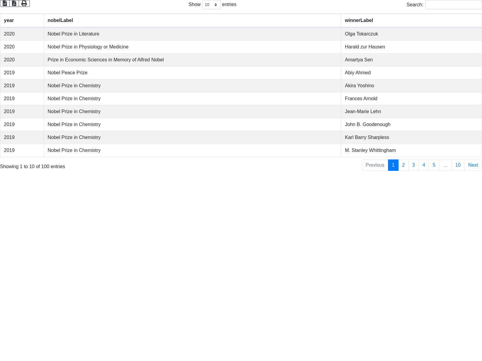Jump to page 4
Image resolution: width=482 pixels, height=361 pixels.
424,165
